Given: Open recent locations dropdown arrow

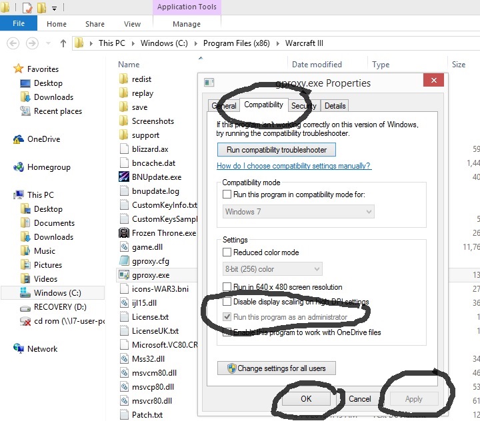Looking at the screenshot, I should coord(48,43).
